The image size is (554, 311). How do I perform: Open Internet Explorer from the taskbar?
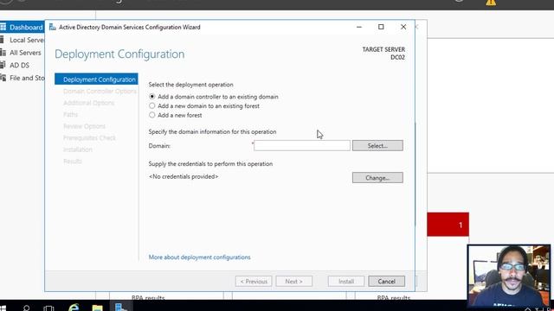tap(74, 308)
